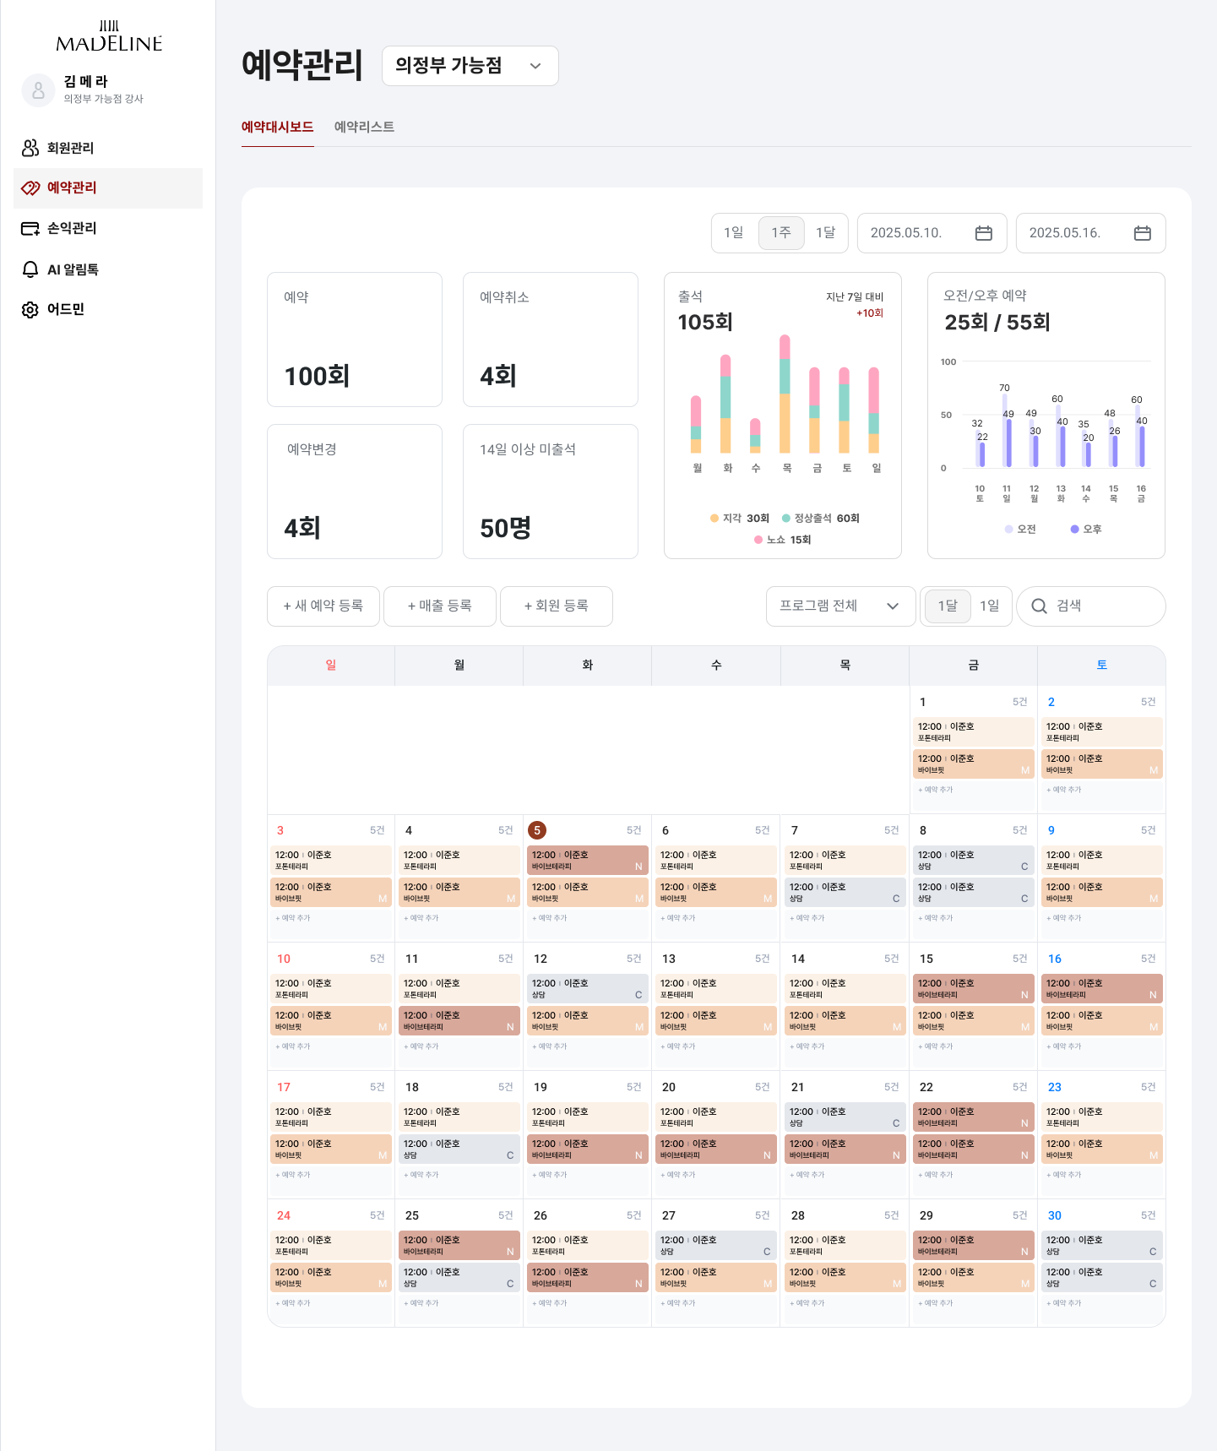Open the 예약취소 4회 card
The width and height of the screenshot is (1217, 1451).
[x=551, y=340]
